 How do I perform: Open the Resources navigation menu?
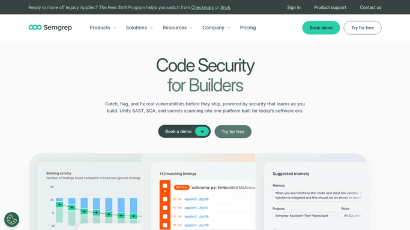[178, 28]
